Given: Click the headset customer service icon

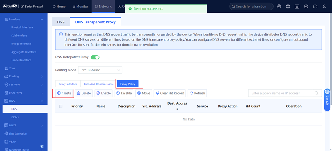Looking at the screenshot, I should 315,7.
